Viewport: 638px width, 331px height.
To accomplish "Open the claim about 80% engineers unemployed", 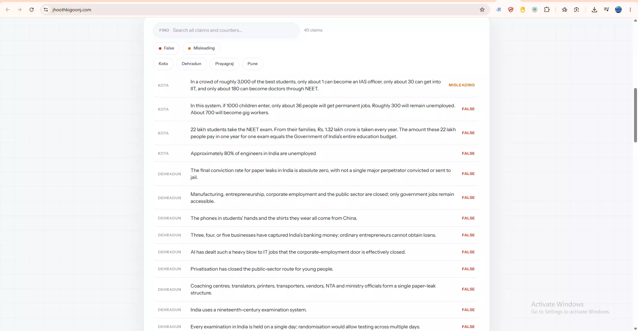I will 316,153.
